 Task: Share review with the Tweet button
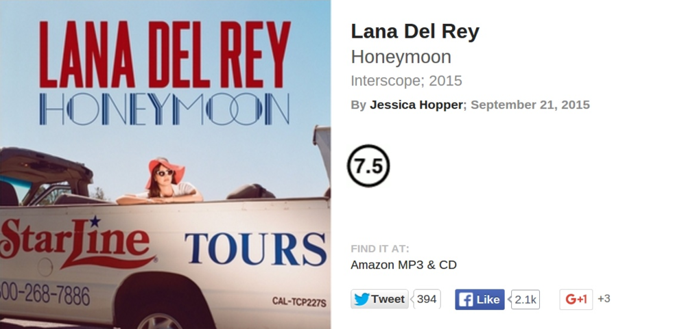point(379,300)
